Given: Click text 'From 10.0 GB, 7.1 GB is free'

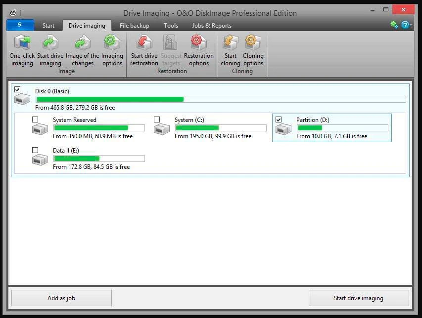Looking at the screenshot, I should tap(331, 136).
